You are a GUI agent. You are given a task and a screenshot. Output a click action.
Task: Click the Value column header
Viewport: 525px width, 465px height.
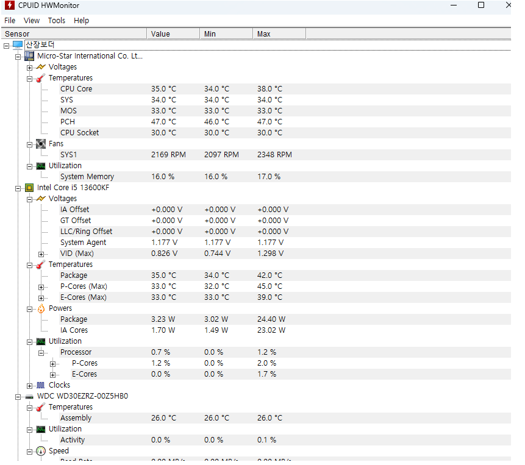tap(173, 34)
